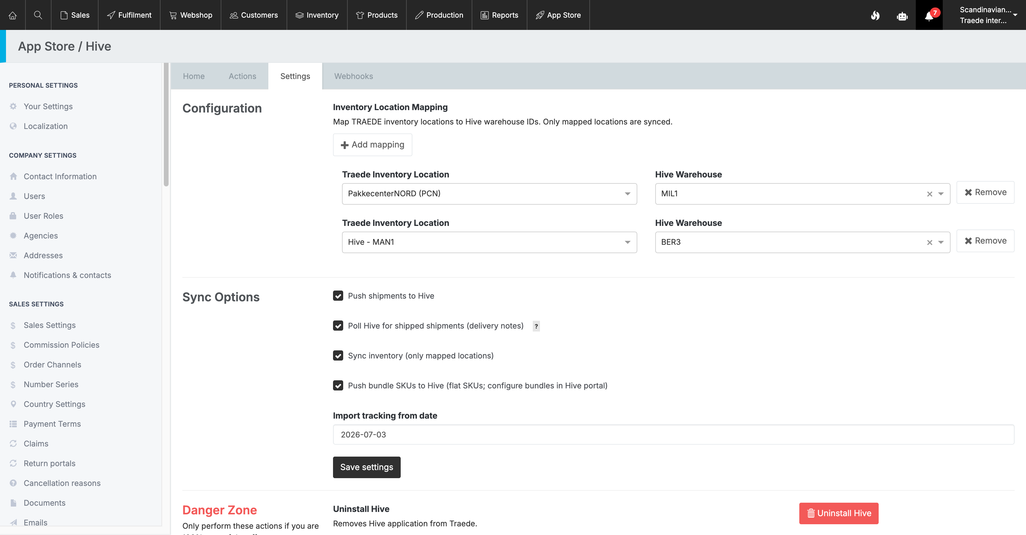Open Localization settings link

point(46,126)
